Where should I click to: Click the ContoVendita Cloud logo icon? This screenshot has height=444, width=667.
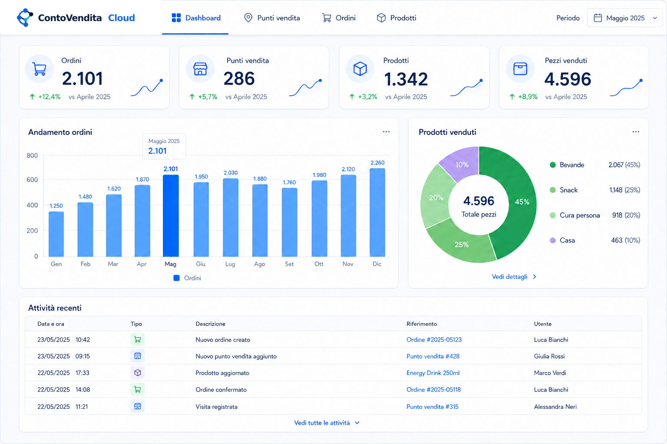tap(25, 17)
